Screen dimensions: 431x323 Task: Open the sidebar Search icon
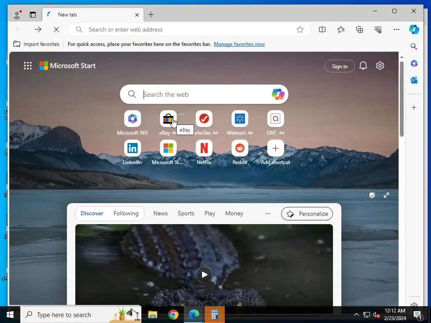(x=414, y=46)
